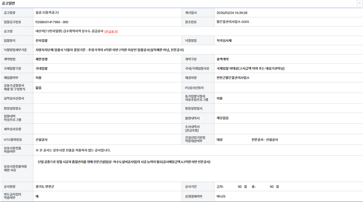Click creditor name 연천군맑은물관리사업소

click(x=233, y=78)
